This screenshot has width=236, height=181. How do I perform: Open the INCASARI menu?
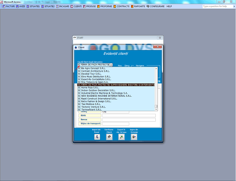coord(62,6)
